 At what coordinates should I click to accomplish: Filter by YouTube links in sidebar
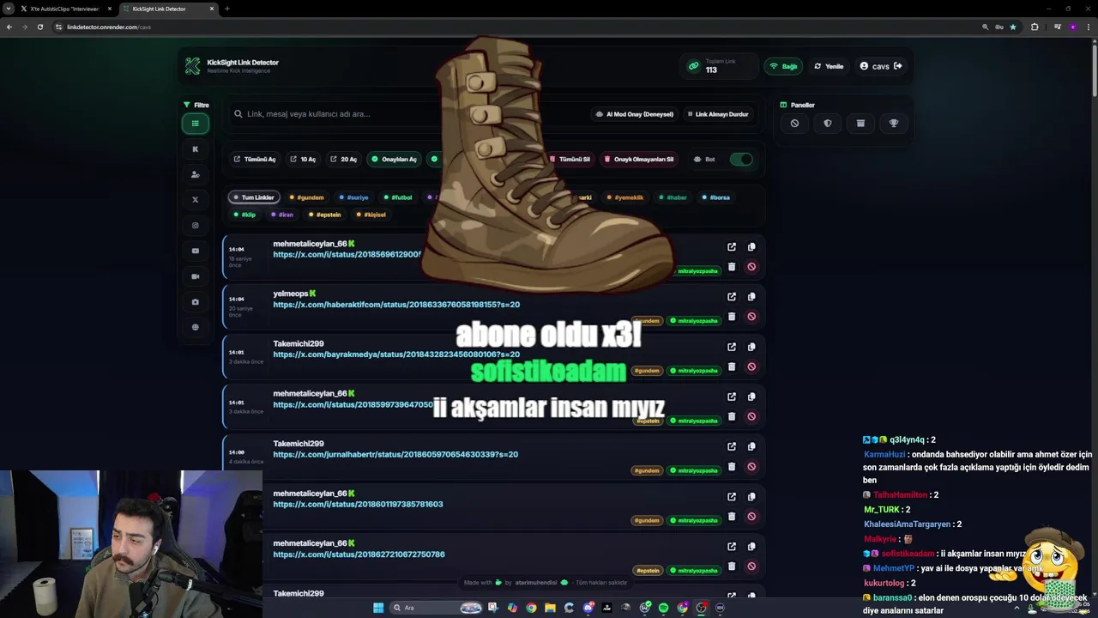point(196,251)
